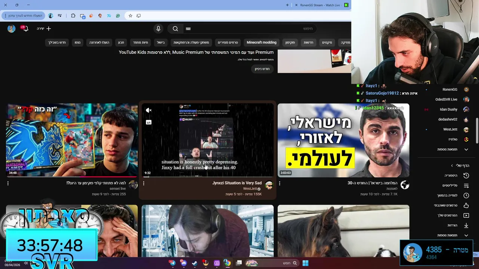Open the סולטיז subscription channel avatar
This screenshot has height=269, width=479.
tap(466, 139)
